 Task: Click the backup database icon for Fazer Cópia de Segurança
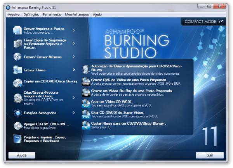pos(18,44)
